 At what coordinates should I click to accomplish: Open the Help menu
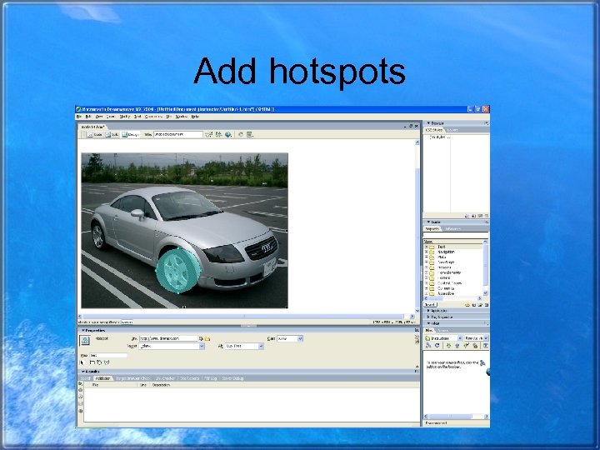pyautogui.click(x=195, y=117)
